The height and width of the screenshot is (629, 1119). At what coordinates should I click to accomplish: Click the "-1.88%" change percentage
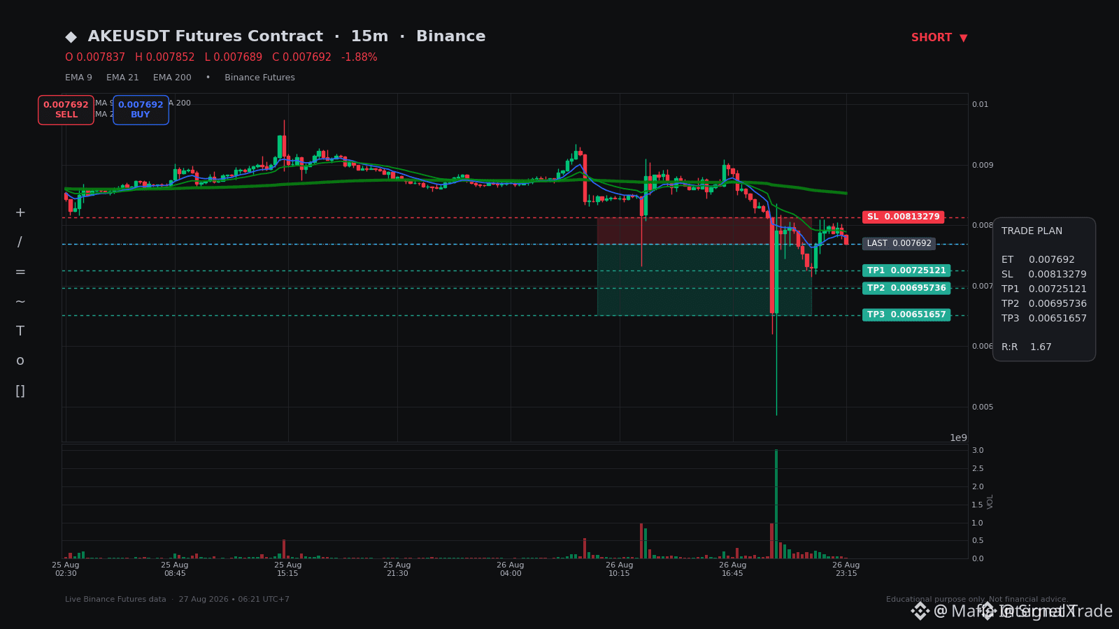359,57
